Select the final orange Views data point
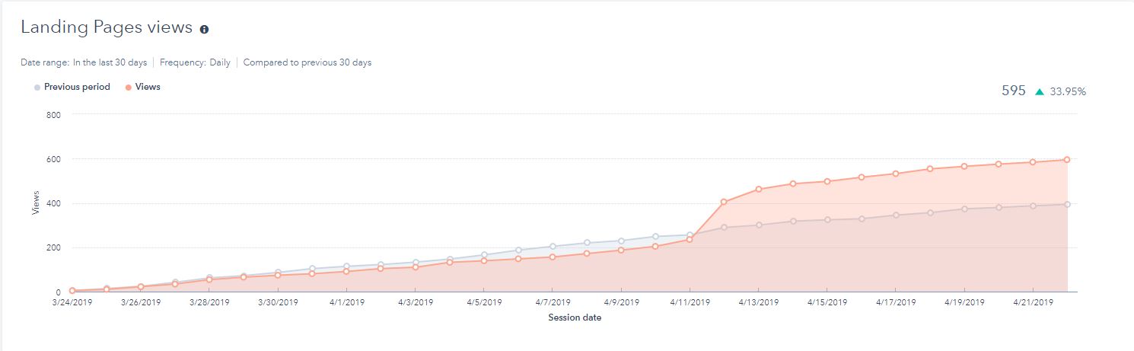 click(x=1067, y=160)
